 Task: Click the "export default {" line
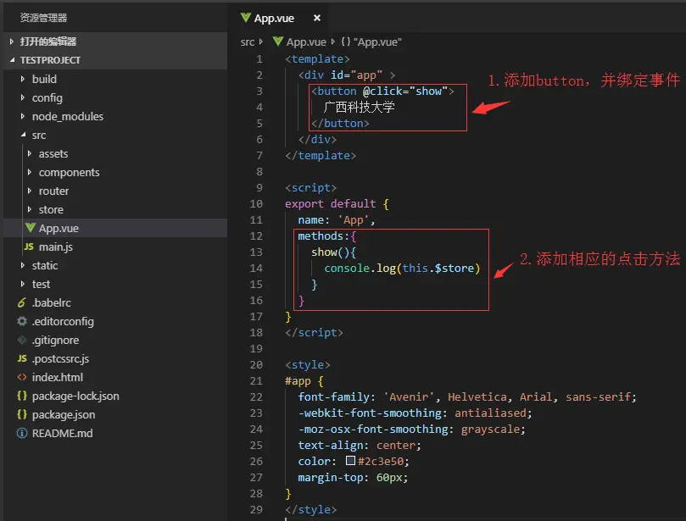pyautogui.click(x=337, y=203)
